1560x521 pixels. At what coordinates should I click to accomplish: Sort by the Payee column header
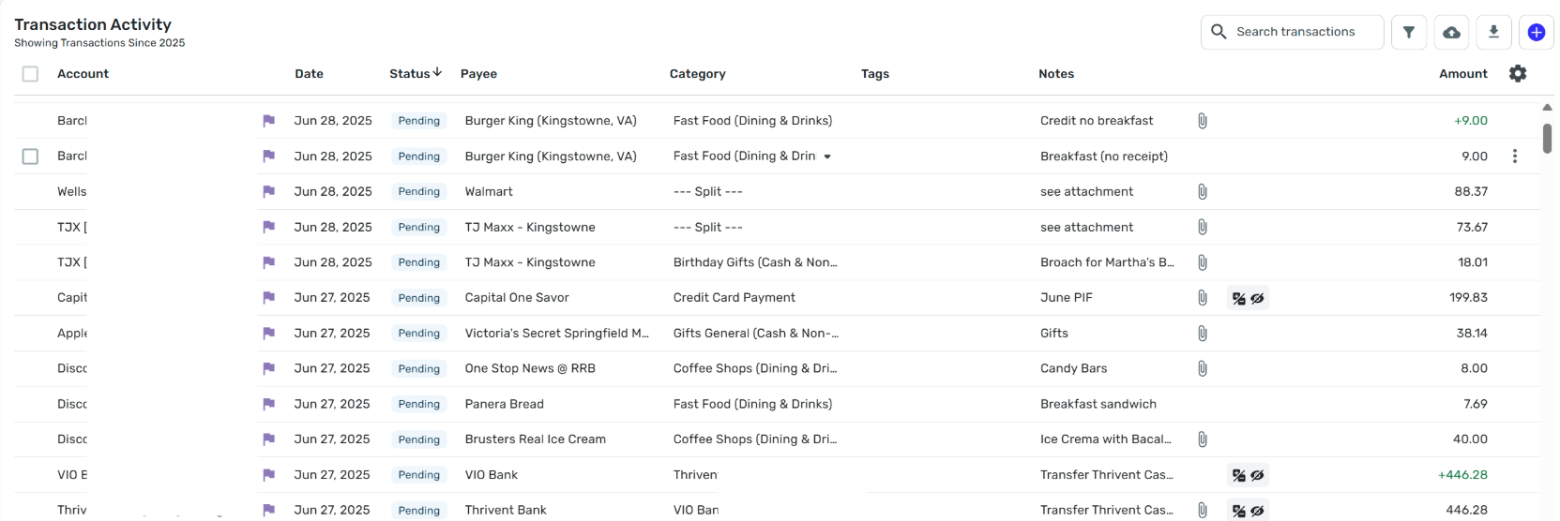[x=478, y=74]
